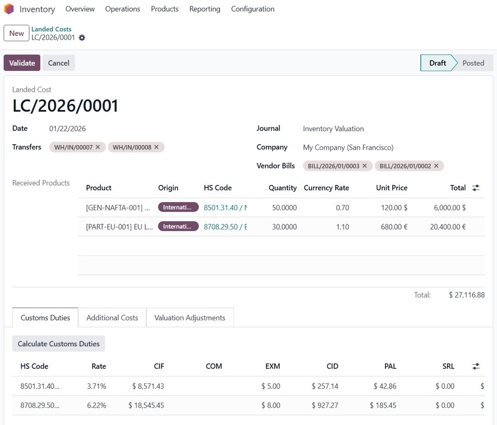Image resolution: width=497 pixels, height=425 pixels.
Task: Remove vendor bill BILL/2026/01/0002 tag
Action: click(436, 166)
